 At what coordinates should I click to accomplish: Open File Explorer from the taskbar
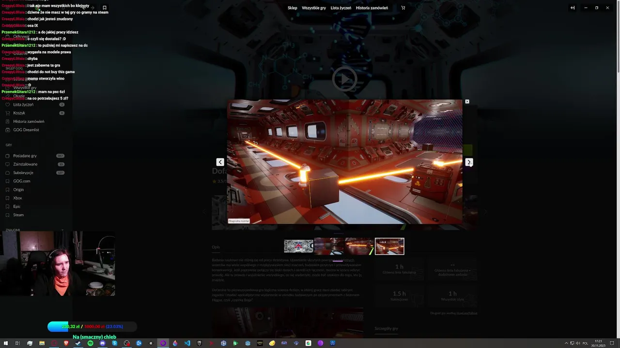click(42, 343)
